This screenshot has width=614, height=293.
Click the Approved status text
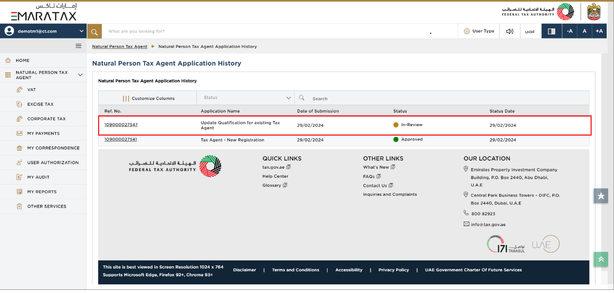pyautogui.click(x=412, y=139)
